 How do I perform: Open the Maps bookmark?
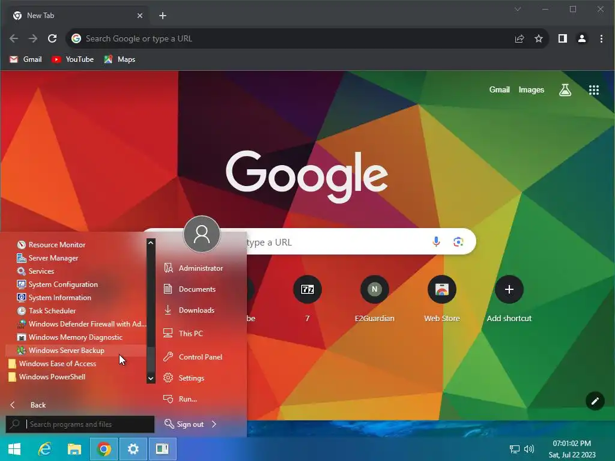tap(120, 59)
